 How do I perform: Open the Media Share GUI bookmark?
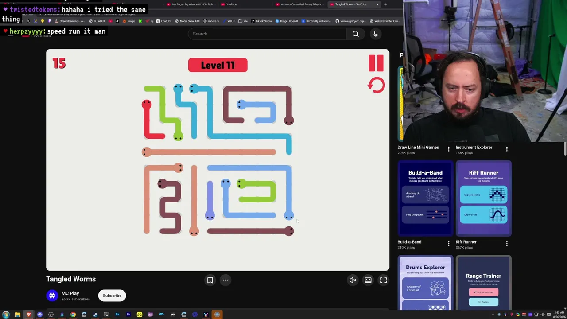pyautogui.click(x=187, y=21)
